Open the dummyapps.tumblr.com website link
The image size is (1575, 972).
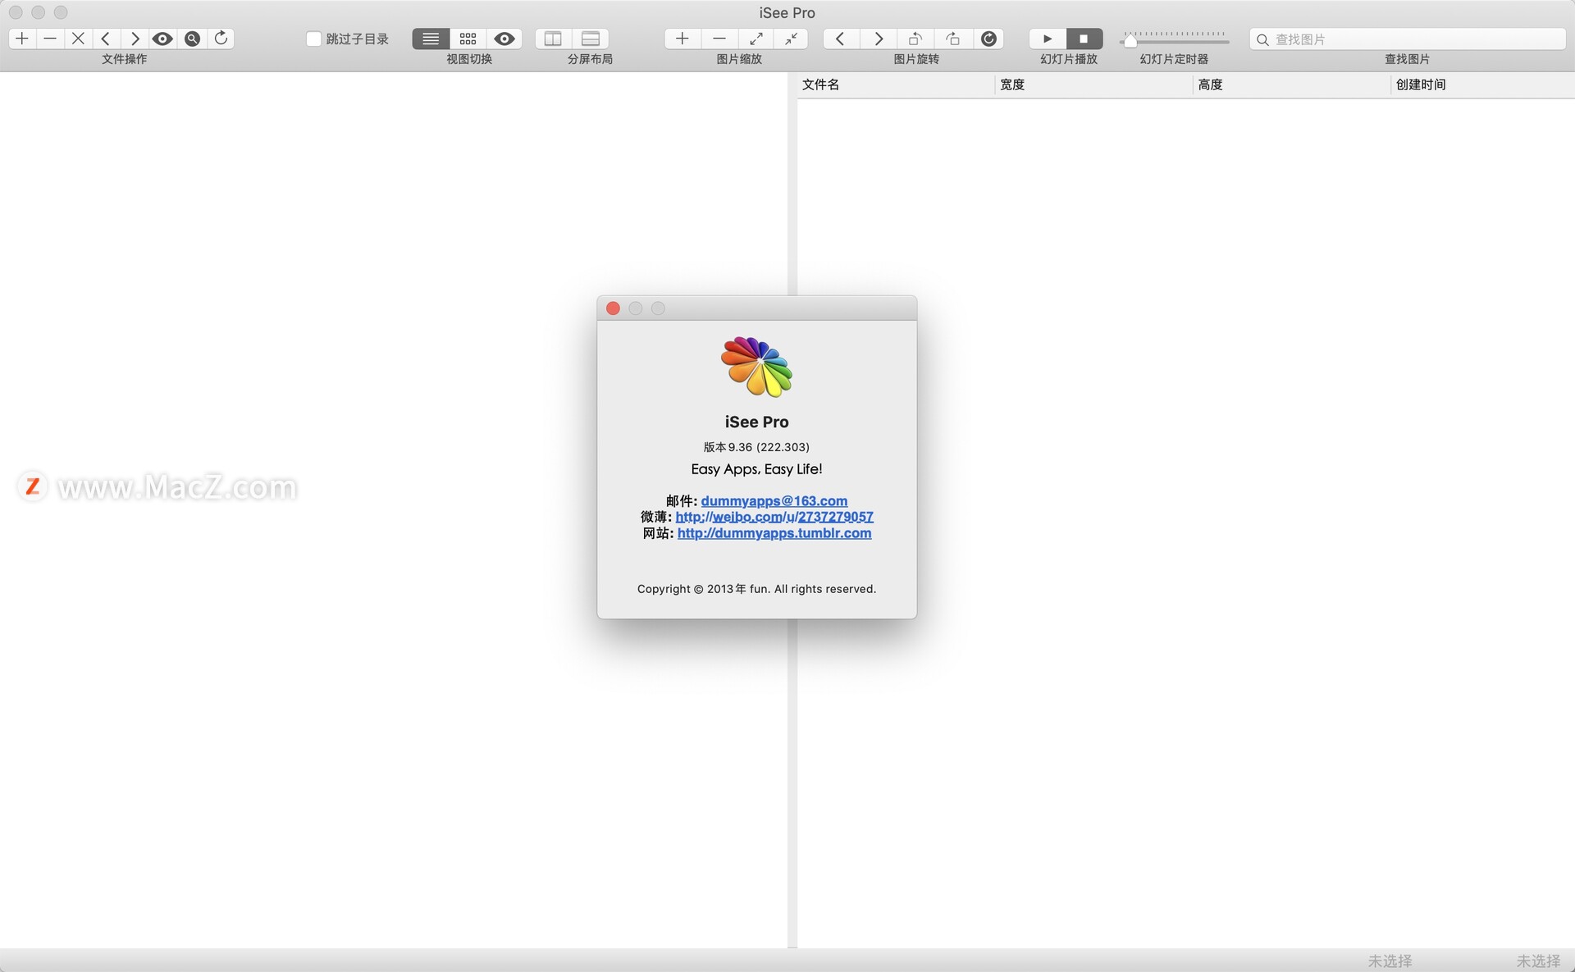tap(774, 533)
